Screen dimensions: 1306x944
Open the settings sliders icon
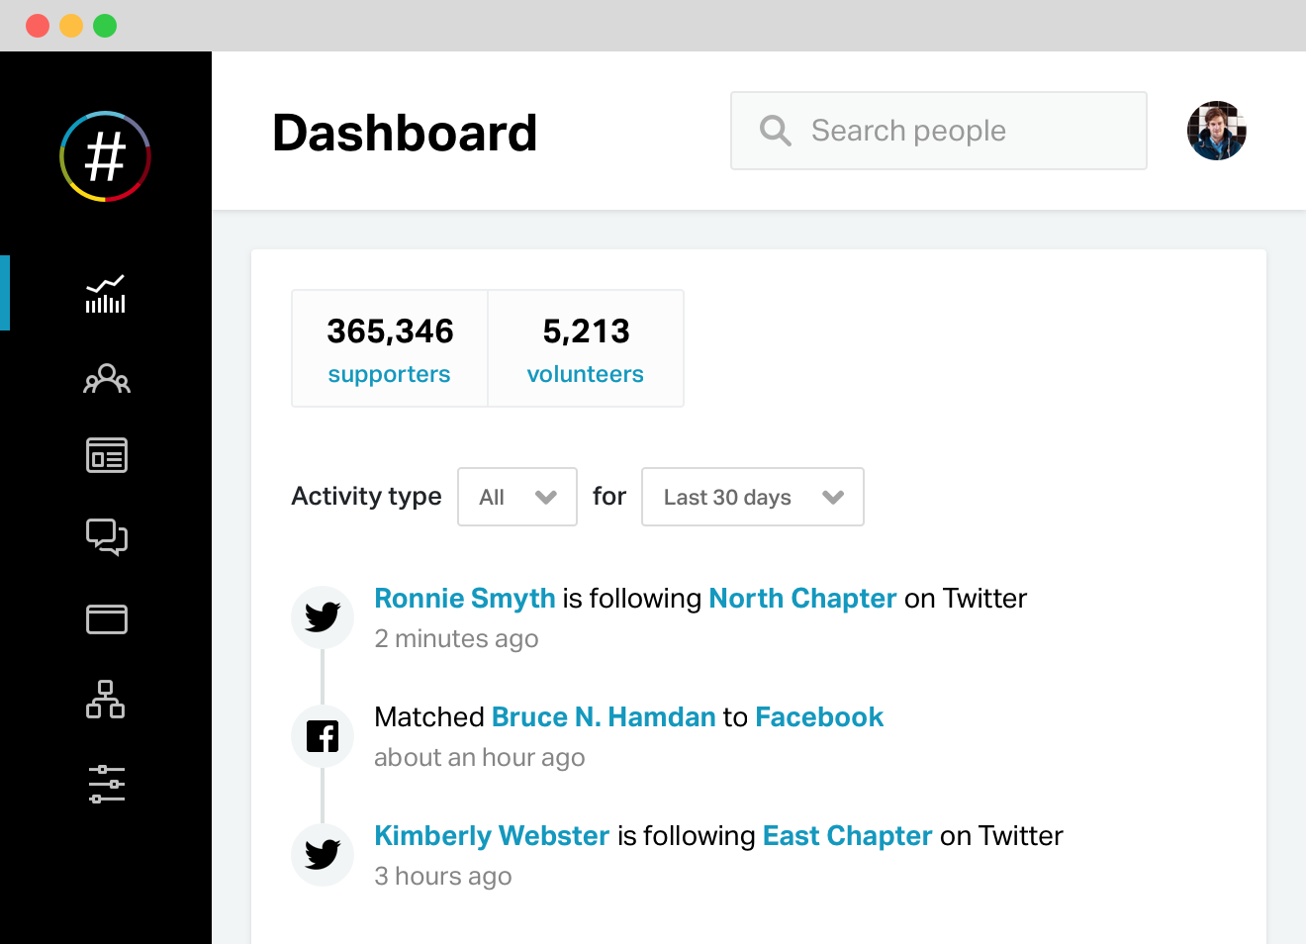coord(106,784)
